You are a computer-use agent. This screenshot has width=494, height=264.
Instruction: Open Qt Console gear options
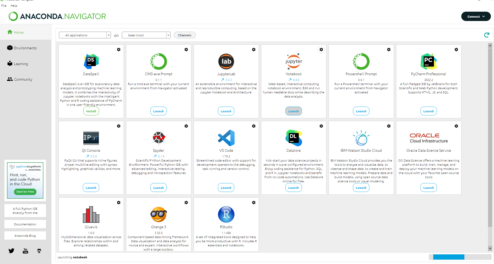119,126
